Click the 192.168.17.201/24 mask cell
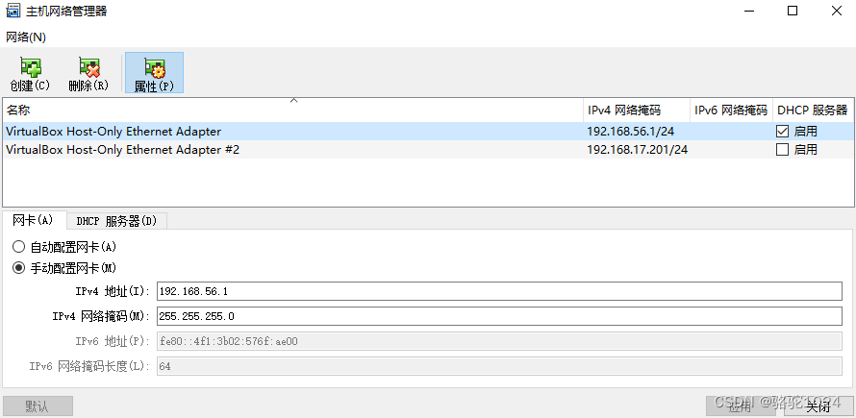This screenshot has height=418, width=856. (637, 150)
